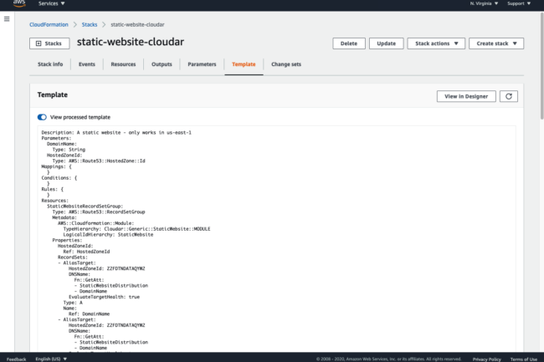Open the hamburger navigation menu

[7, 19]
